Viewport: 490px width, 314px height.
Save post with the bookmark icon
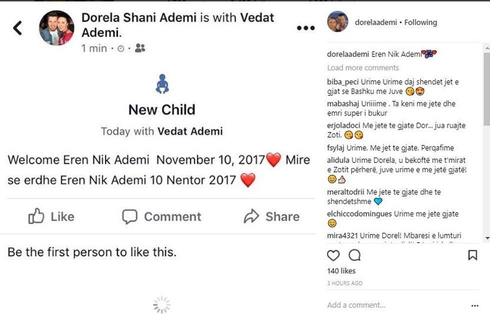click(472, 255)
